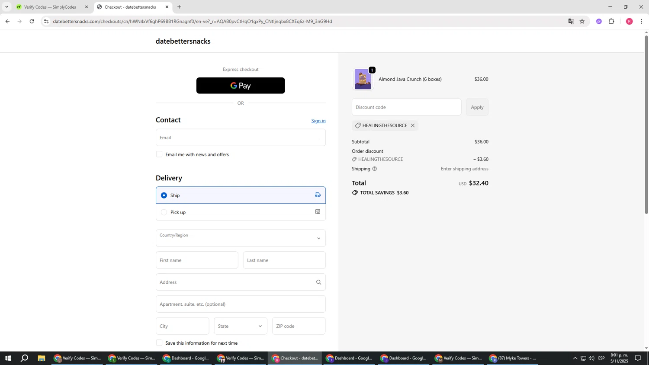Viewport: 649px width, 365px height.
Task: Open a new browser tab
Action: click(x=179, y=7)
